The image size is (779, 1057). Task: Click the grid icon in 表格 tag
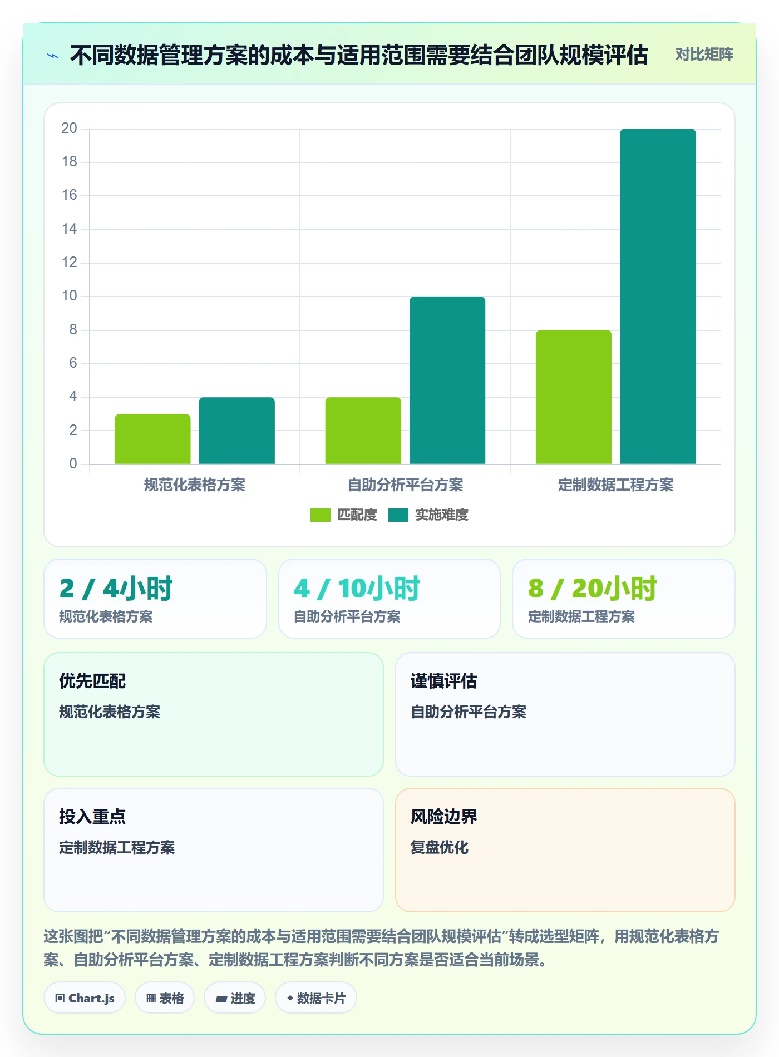click(151, 999)
